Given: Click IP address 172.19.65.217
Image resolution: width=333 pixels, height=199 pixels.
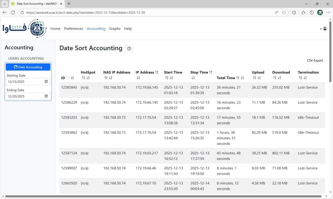Looking at the screenshot, I should point(147,153).
